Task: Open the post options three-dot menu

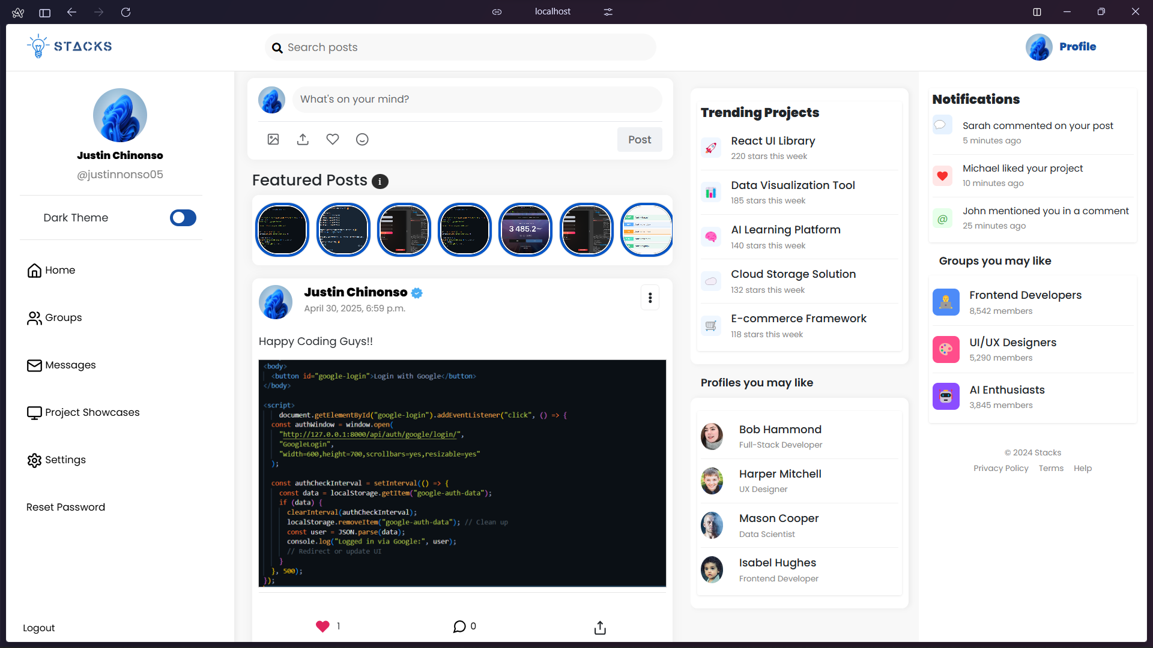Action: pos(650,297)
